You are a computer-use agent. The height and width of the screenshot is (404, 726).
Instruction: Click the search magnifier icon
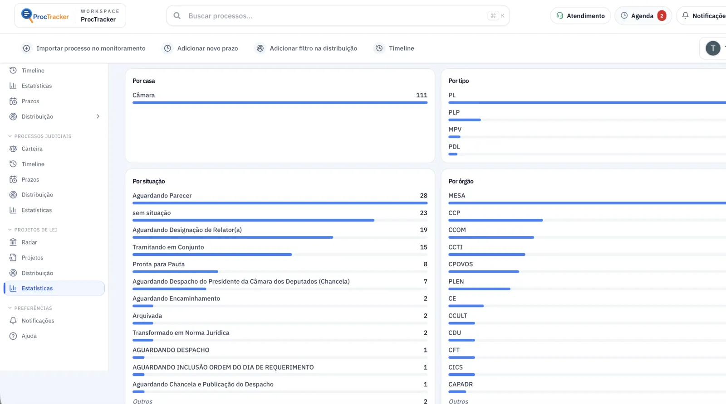click(x=177, y=16)
